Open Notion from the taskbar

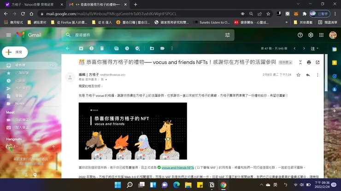(212, 185)
